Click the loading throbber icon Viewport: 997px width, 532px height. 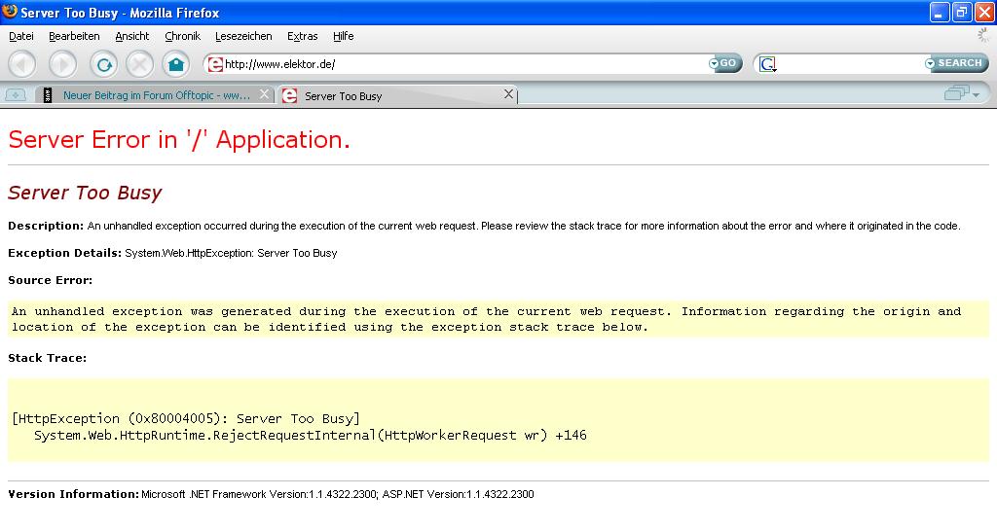pos(983,36)
